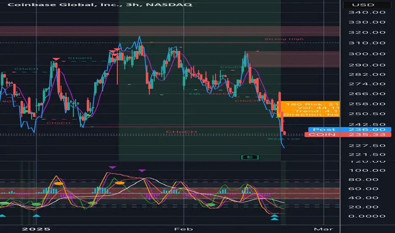Click the leftmost purple down-triangle in the oscillator

click(x=112, y=167)
